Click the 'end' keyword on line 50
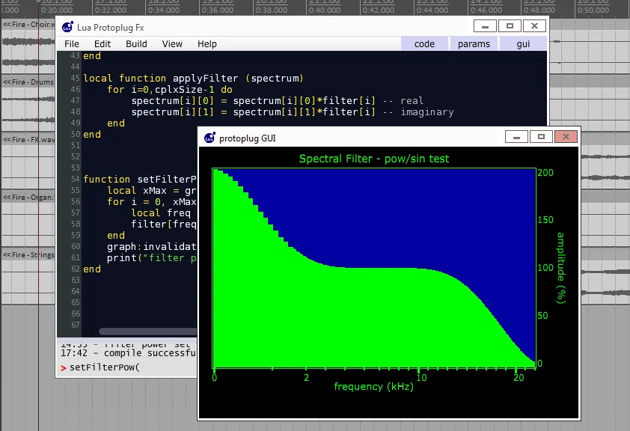This screenshot has height=431, width=630. [92, 135]
